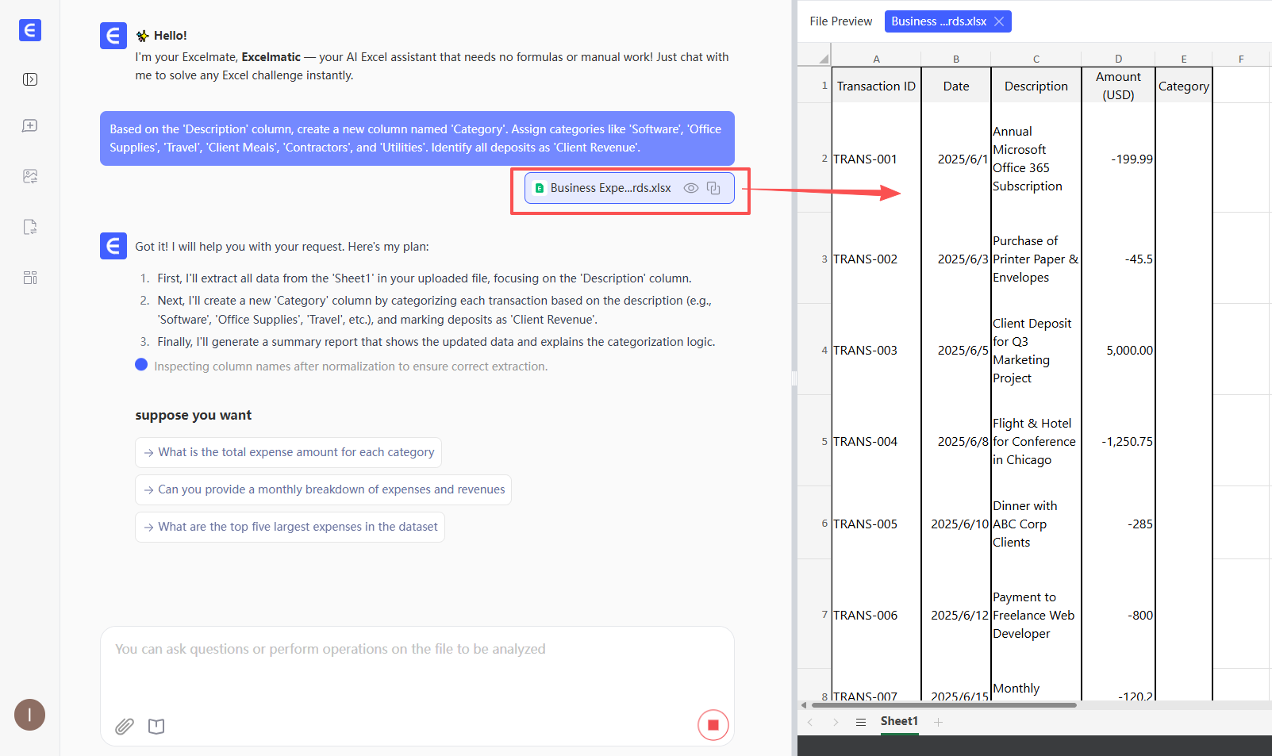The height and width of the screenshot is (756, 1272).
Task: Click the chat message input field
Action: (x=417, y=666)
